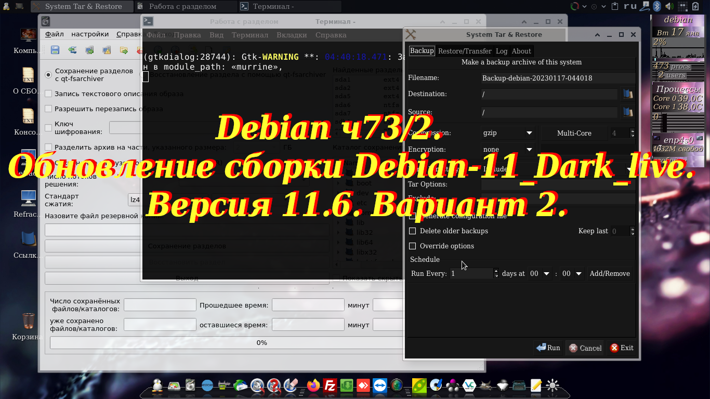Open the Tux penguin icon in the dock

[x=157, y=385]
